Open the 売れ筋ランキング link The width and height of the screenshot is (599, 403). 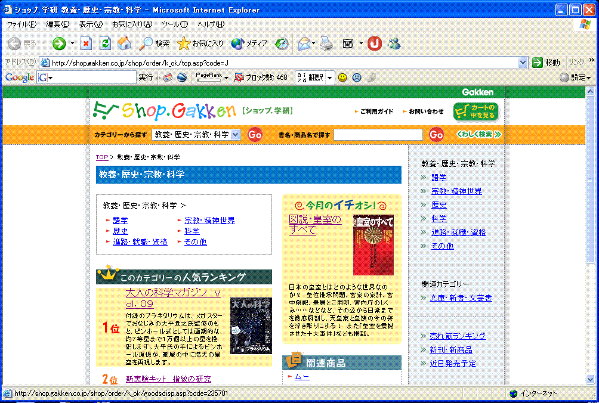click(458, 336)
